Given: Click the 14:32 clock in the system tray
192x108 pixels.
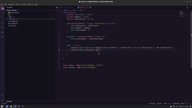Looking at the screenshot, I should pyautogui.click(x=186, y=106).
